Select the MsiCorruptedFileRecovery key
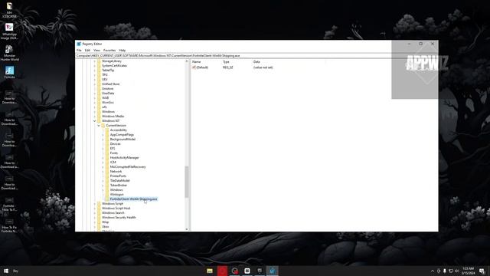Viewport: 490px width, 276px height. point(128,167)
